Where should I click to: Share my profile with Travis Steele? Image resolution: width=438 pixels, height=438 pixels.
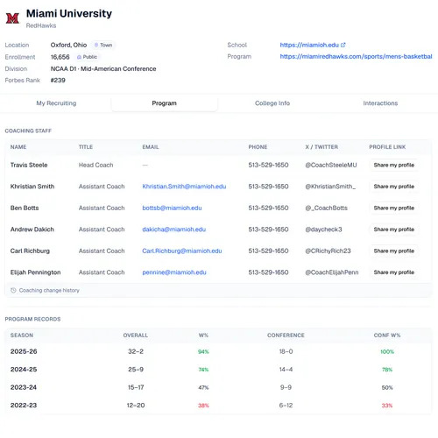pos(394,165)
